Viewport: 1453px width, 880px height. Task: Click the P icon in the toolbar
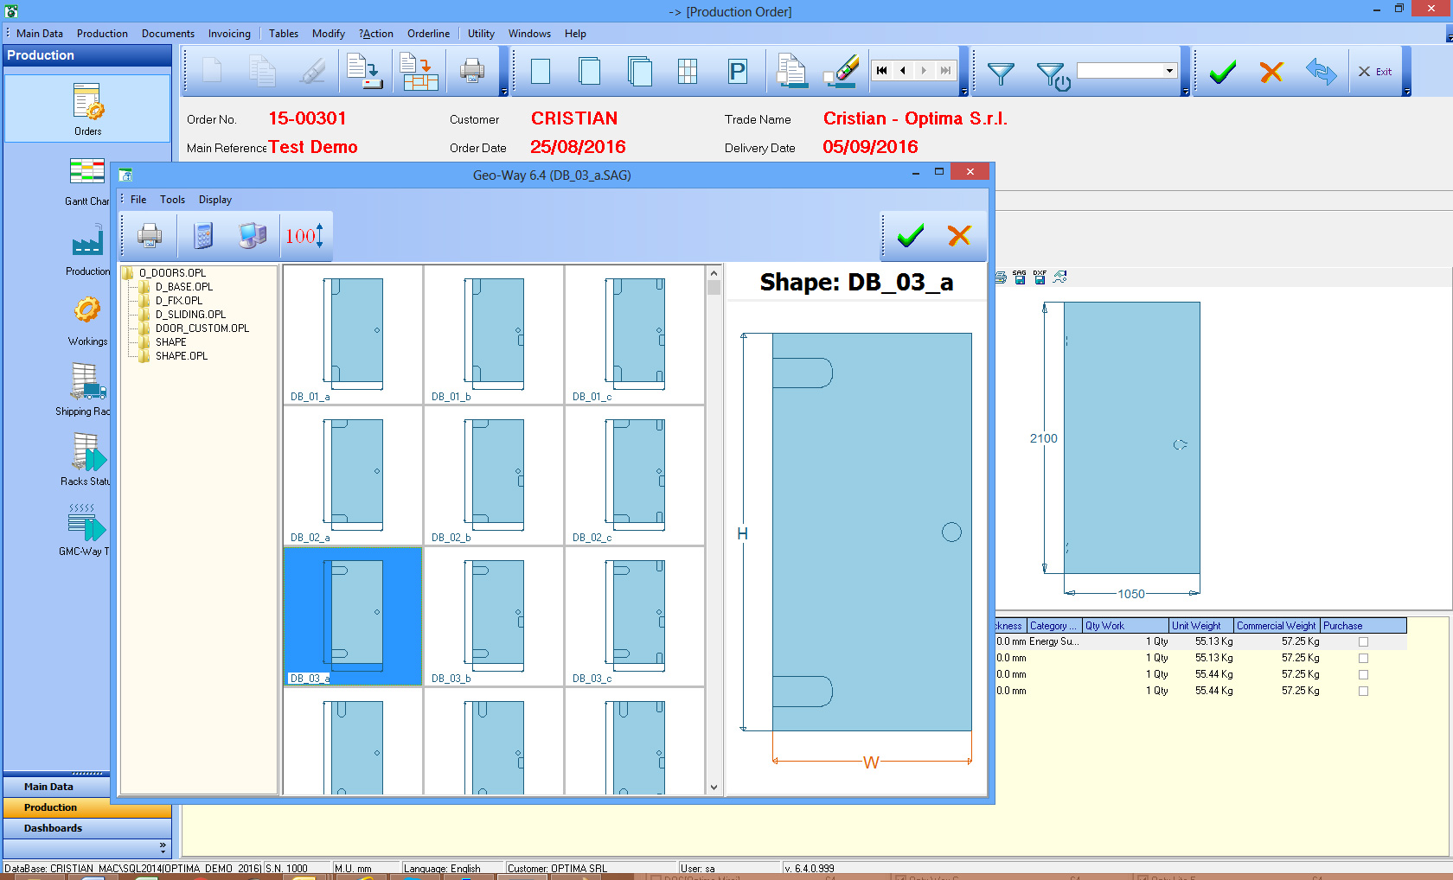click(737, 71)
